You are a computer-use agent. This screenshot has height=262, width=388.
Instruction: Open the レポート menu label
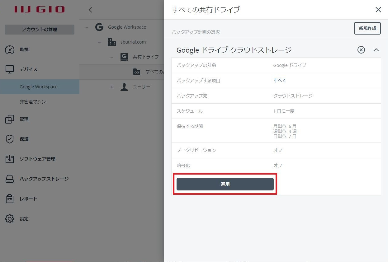click(29, 199)
